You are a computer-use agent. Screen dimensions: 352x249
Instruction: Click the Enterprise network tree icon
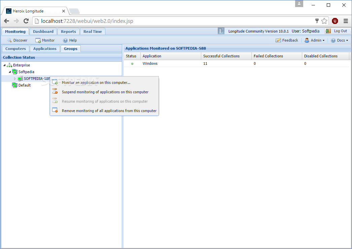(x=9, y=65)
